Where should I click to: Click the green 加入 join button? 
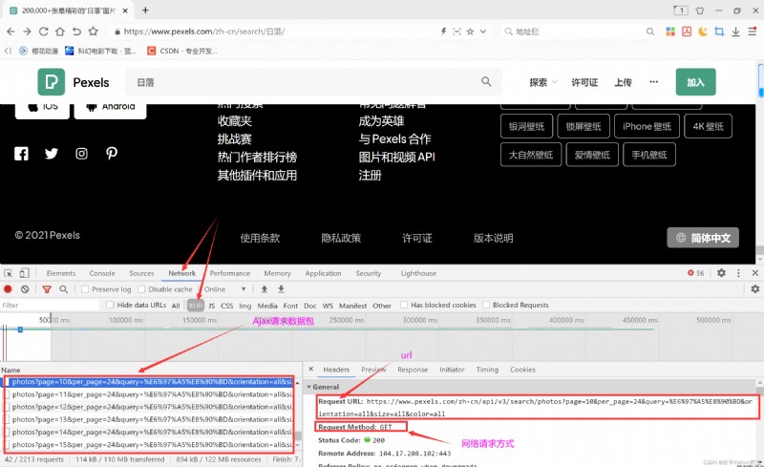(x=695, y=82)
